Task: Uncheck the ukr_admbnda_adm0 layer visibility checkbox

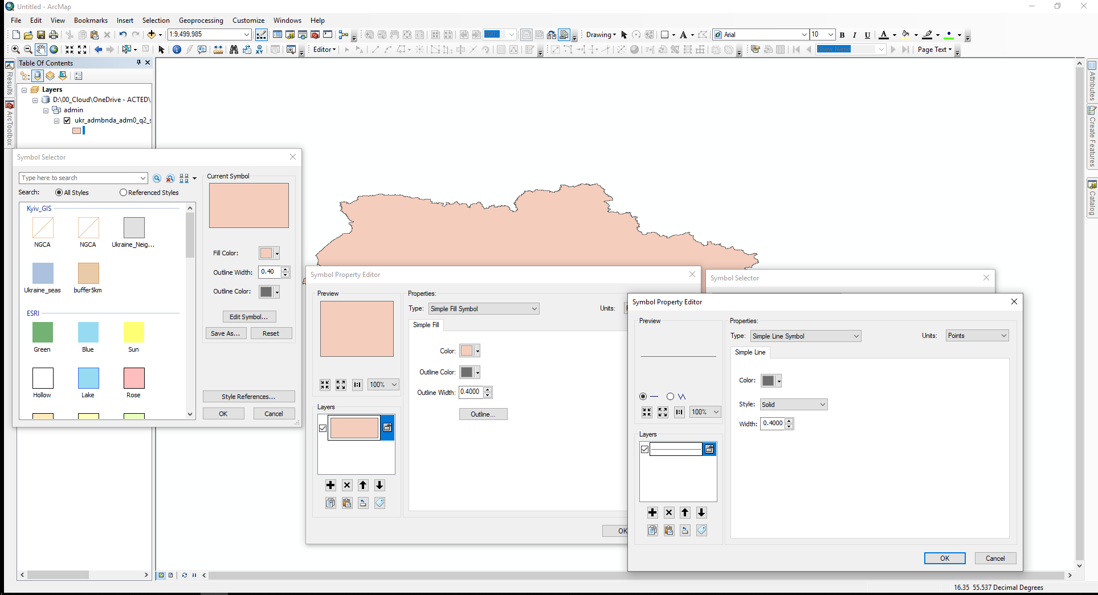Action: [67, 120]
